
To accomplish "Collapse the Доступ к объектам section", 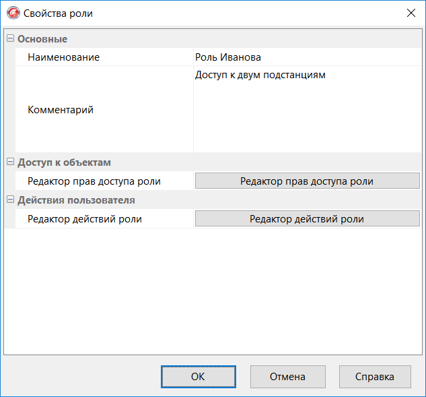I will coord(10,162).
